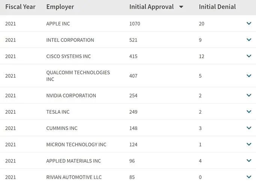Expand the TESLA INC row chevron

tap(248, 112)
